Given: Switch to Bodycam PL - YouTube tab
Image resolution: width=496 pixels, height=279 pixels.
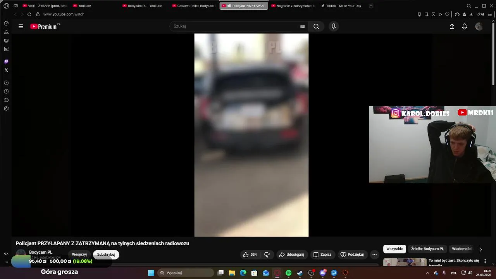Looking at the screenshot, I should point(145,6).
